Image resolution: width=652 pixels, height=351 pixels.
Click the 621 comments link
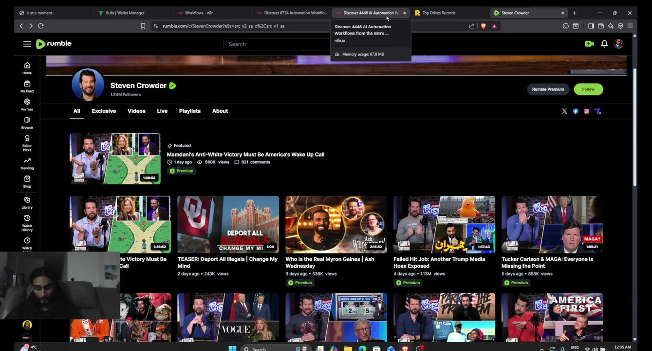pos(252,162)
